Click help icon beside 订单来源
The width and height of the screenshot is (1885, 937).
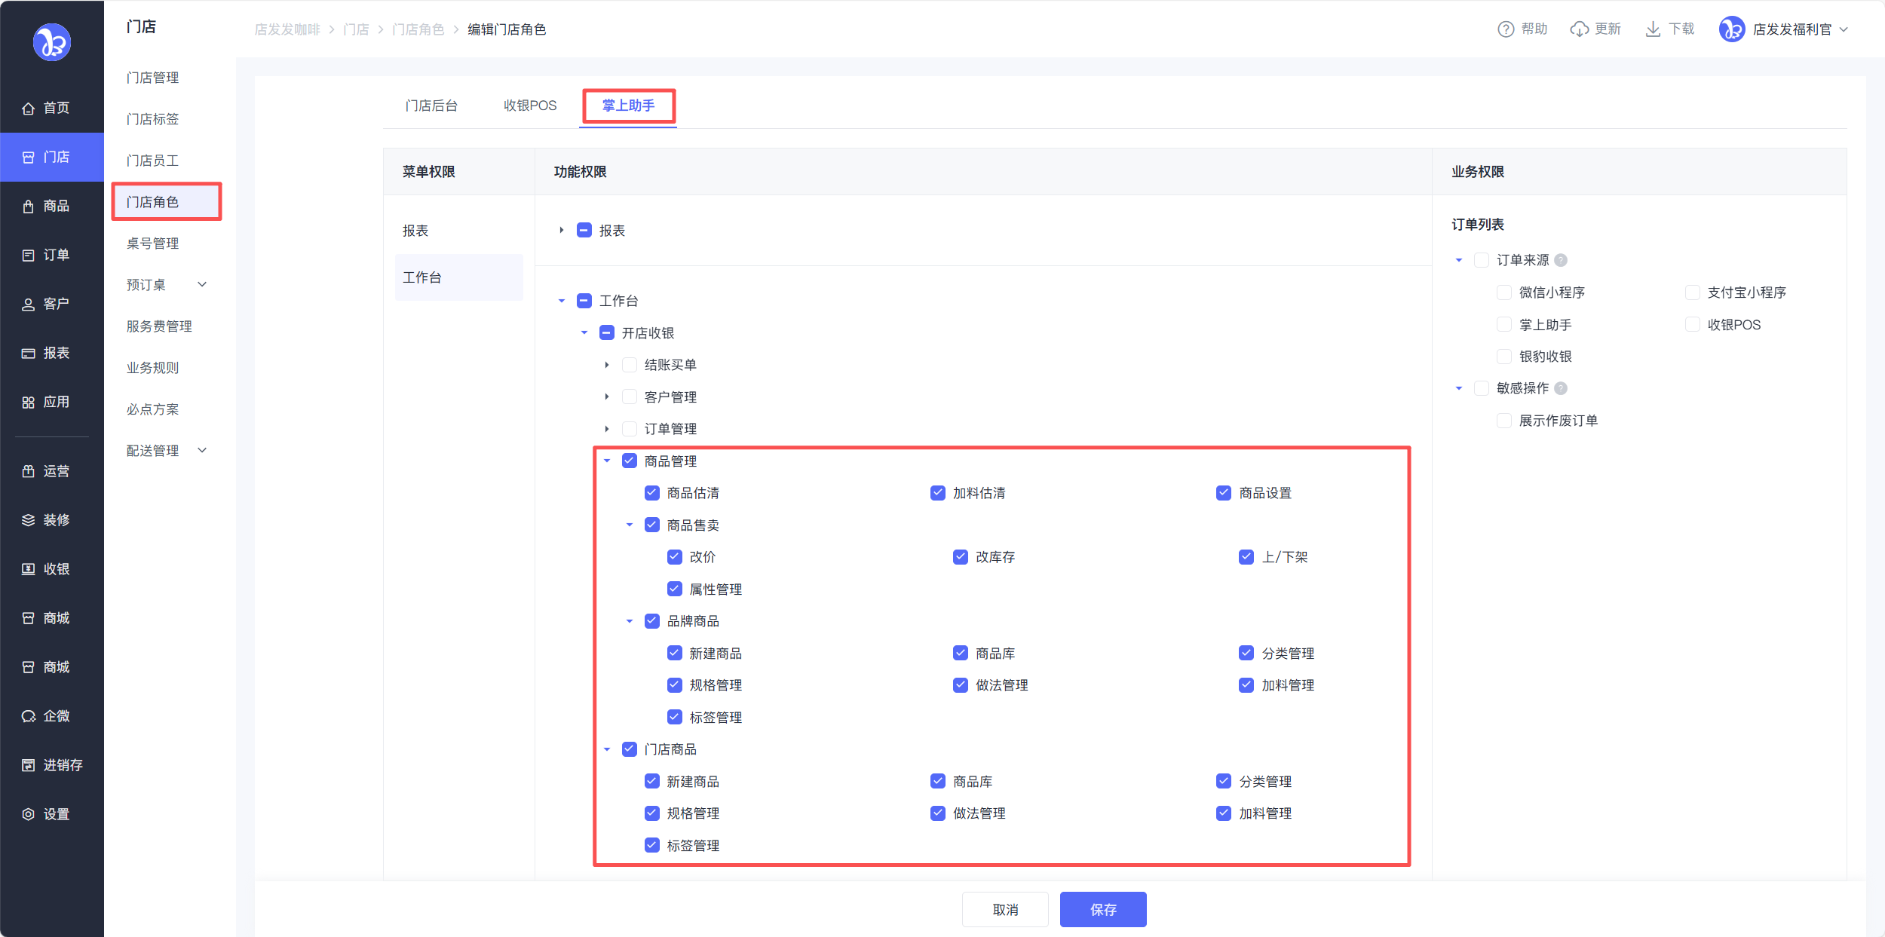point(1561,260)
